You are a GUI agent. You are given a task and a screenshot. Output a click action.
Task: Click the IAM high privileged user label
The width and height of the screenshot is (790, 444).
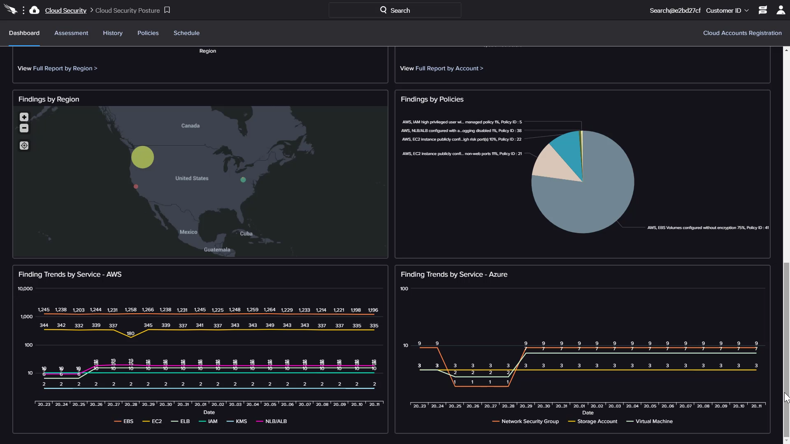[462, 122]
